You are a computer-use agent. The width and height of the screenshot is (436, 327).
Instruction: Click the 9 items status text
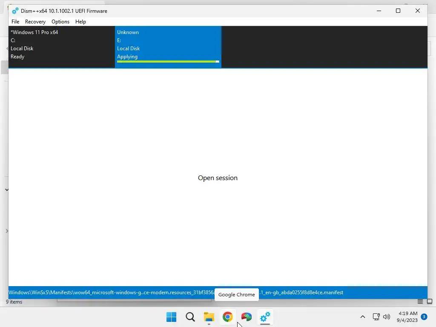(x=14, y=302)
